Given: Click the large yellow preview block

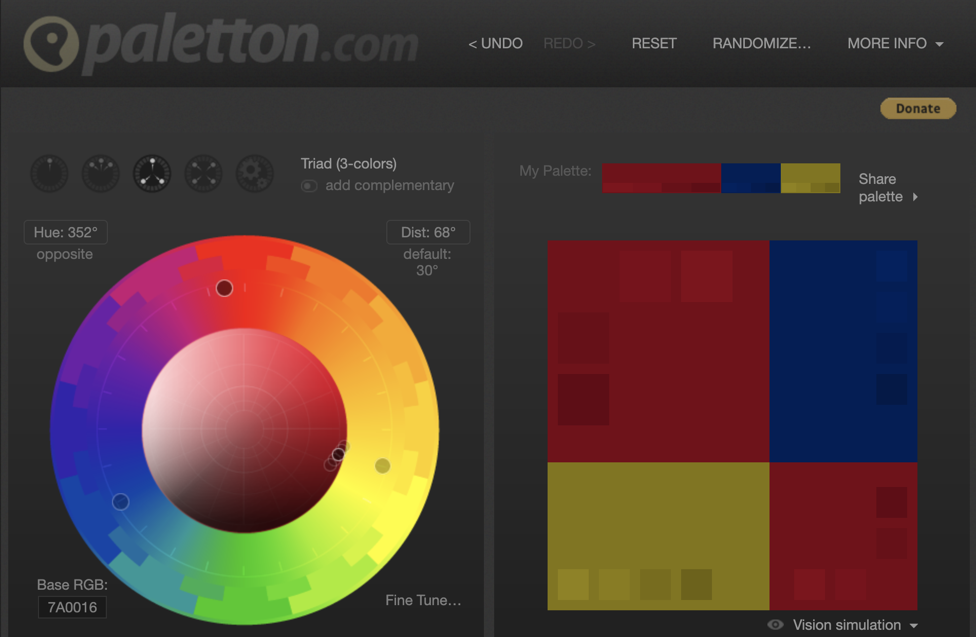Looking at the screenshot, I should (659, 536).
